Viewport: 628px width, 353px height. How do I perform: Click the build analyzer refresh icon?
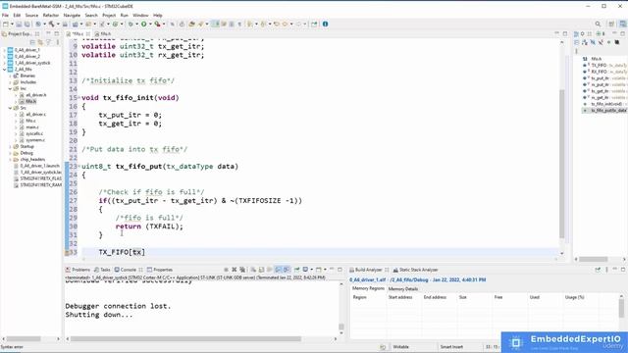598,270
